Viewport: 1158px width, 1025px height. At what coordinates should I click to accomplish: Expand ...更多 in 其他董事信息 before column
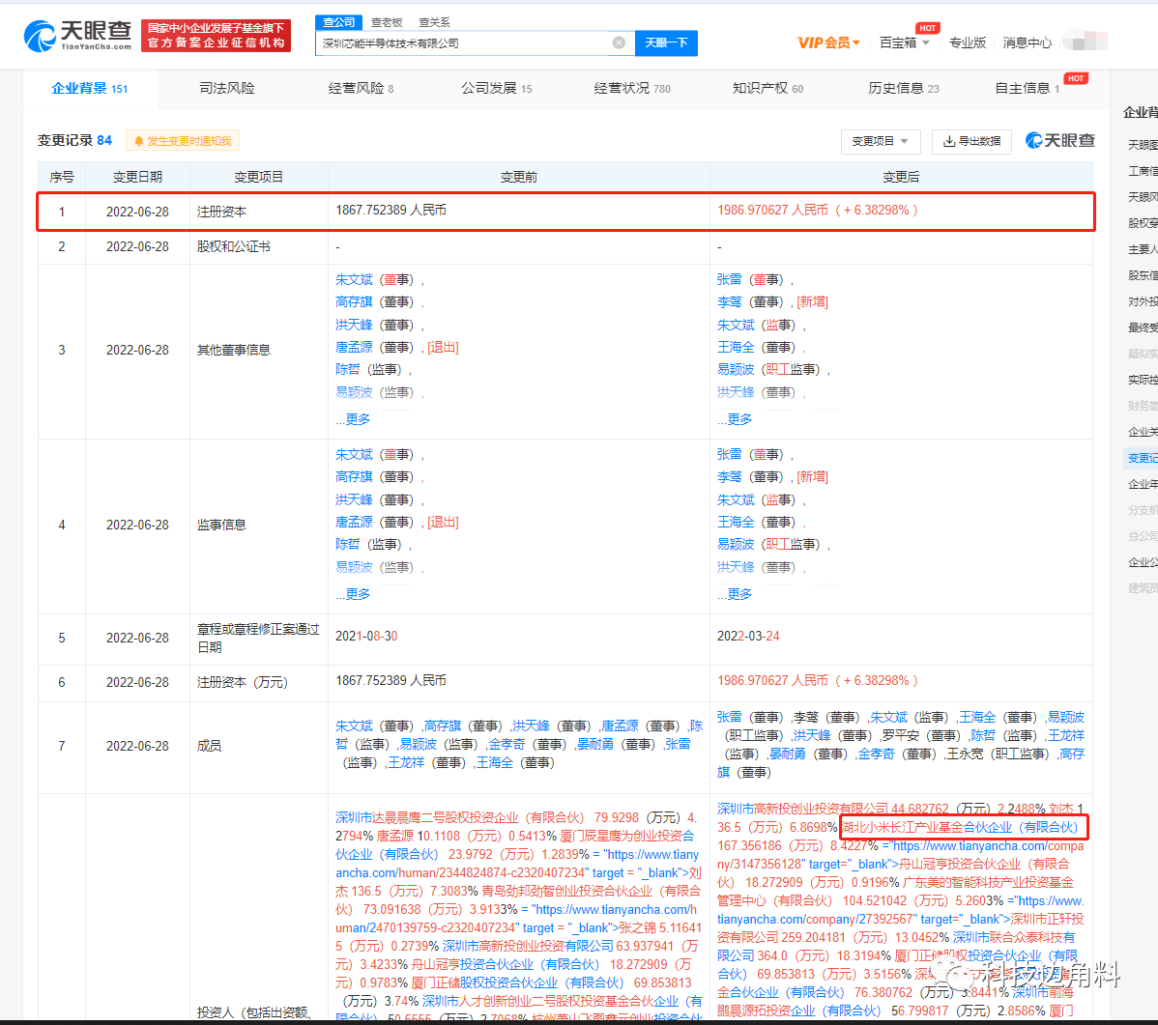click(353, 419)
